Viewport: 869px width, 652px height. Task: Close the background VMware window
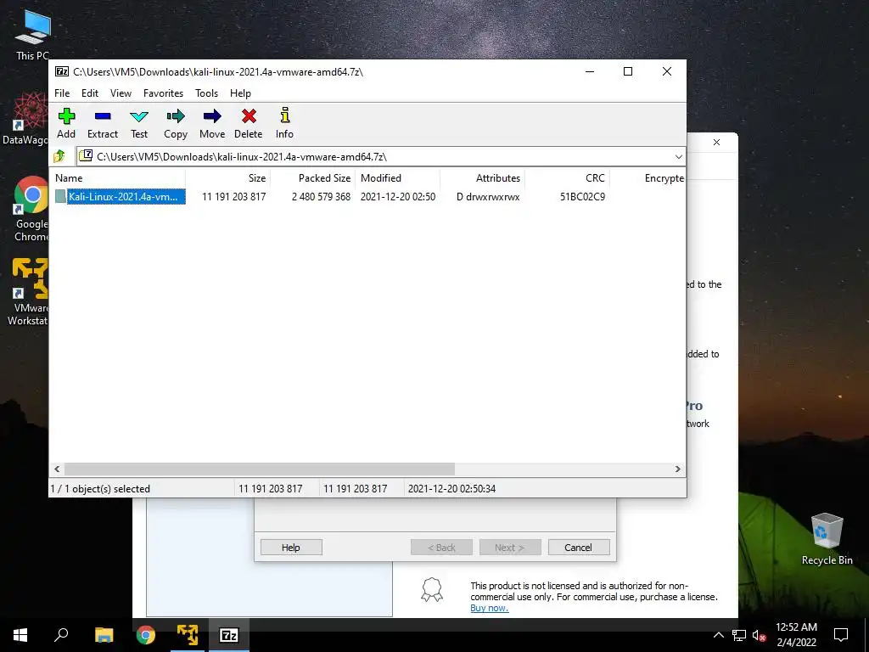pyautogui.click(x=716, y=143)
